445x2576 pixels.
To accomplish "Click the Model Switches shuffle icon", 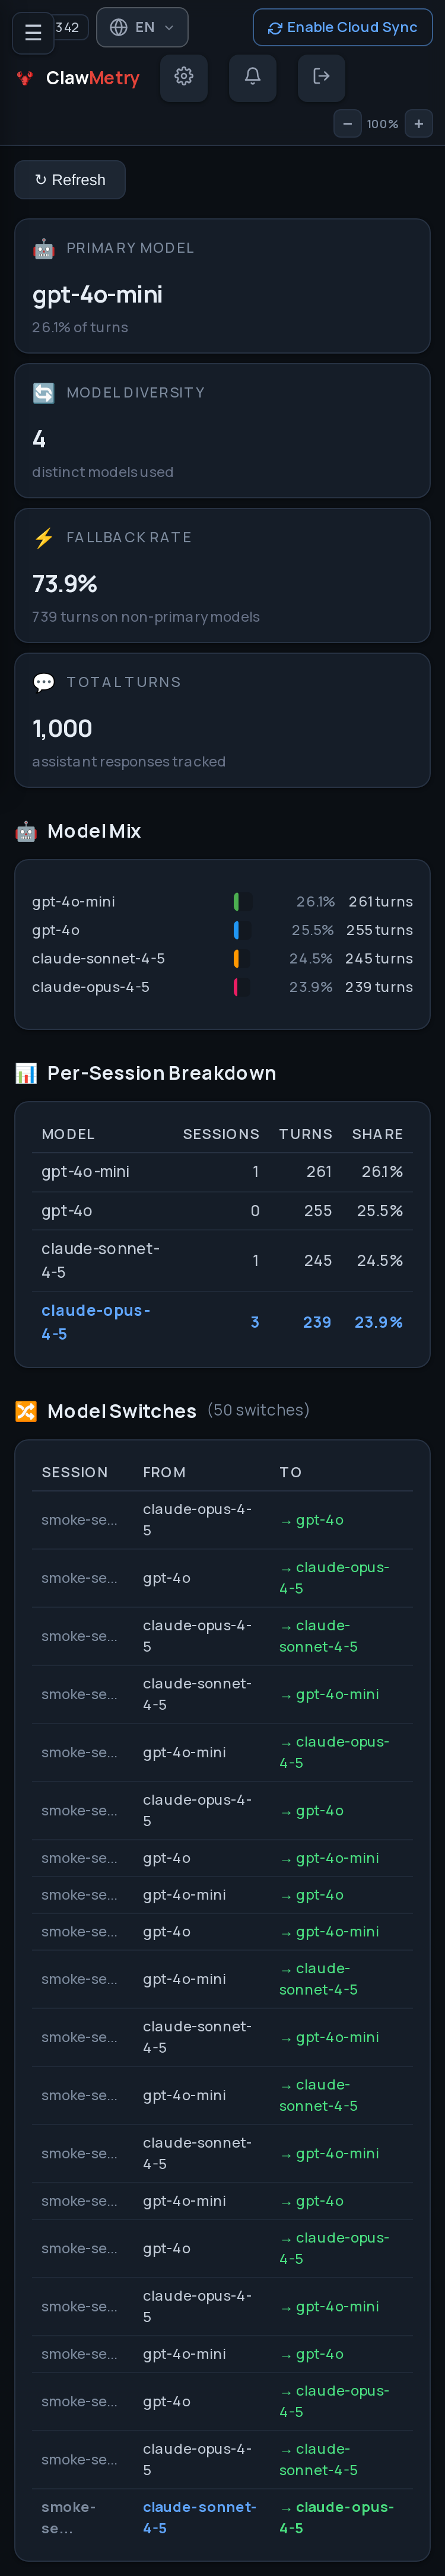I will tap(26, 1411).
